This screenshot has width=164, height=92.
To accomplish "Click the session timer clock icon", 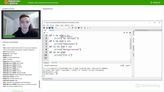I will point(151,3).
